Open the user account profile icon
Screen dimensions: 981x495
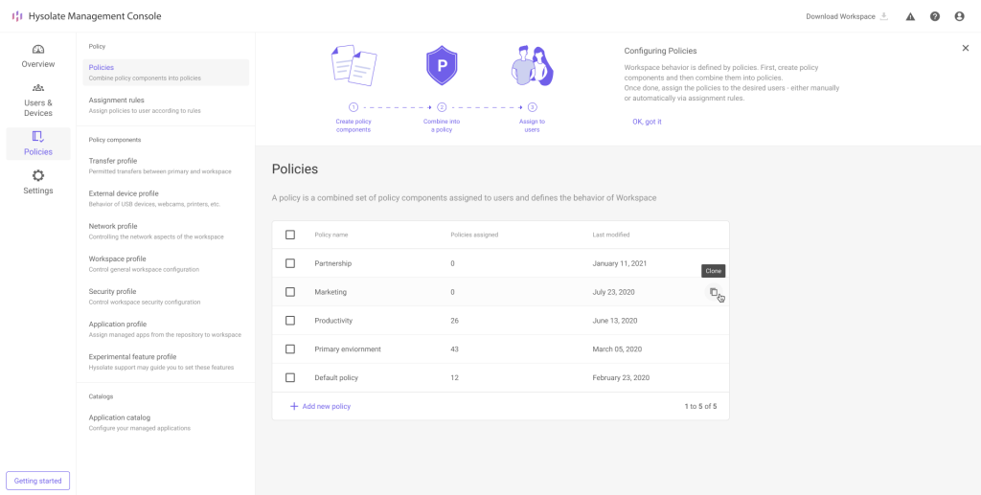click(959, 16)
